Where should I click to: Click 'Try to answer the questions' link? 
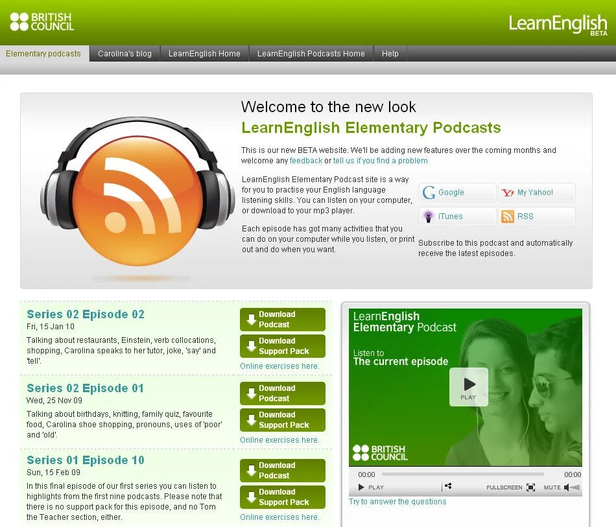click(397, 502)
